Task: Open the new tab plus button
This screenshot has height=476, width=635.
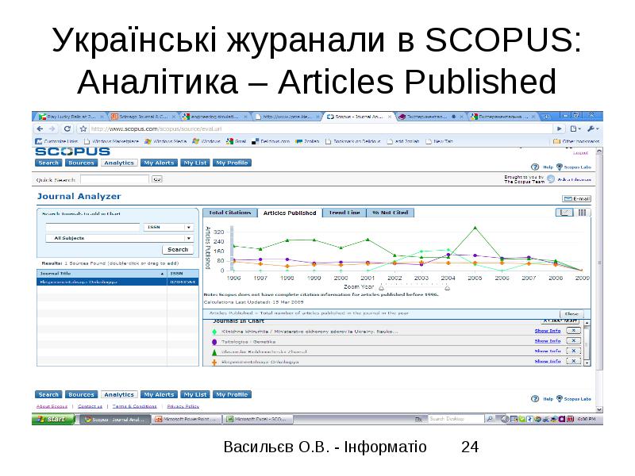Action: click(x=545, y=117)
